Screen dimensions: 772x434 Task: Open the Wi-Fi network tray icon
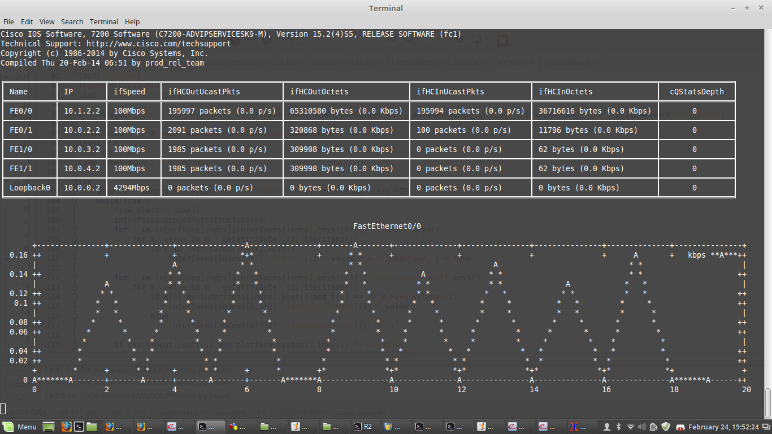631,427
